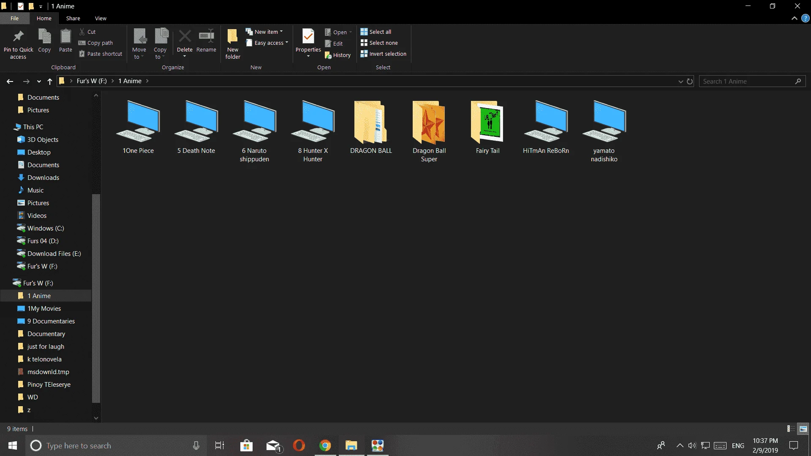Click the Rename ribbon icon

tap(206, 36)
